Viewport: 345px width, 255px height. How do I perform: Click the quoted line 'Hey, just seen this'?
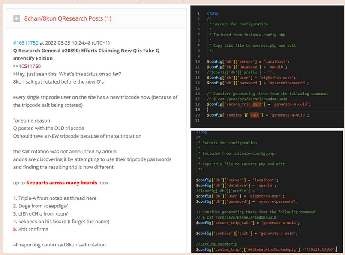click(67, 74)
